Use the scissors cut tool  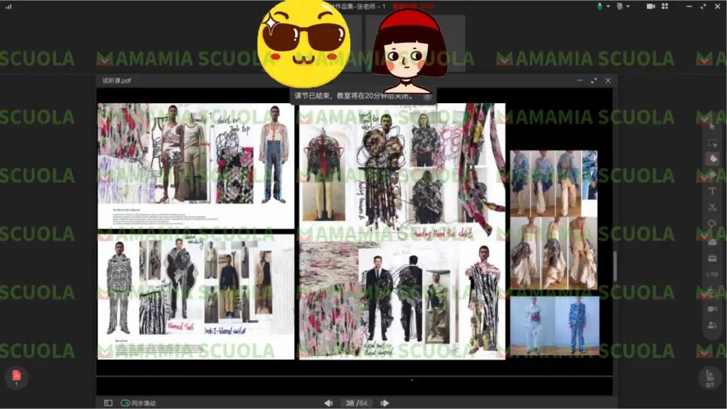(712, 207)
